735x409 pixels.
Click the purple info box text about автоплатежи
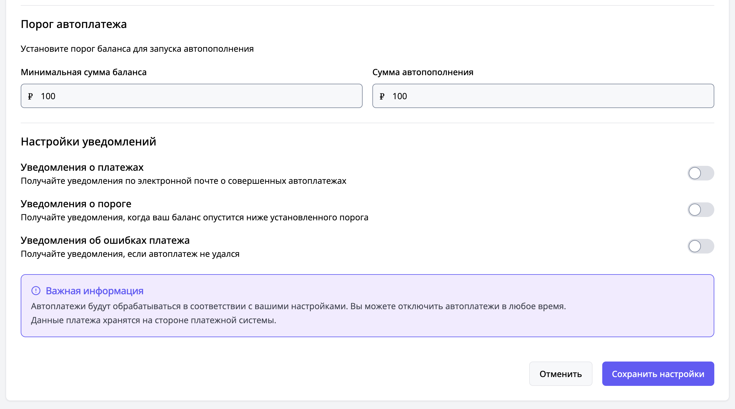pos(298,306)
